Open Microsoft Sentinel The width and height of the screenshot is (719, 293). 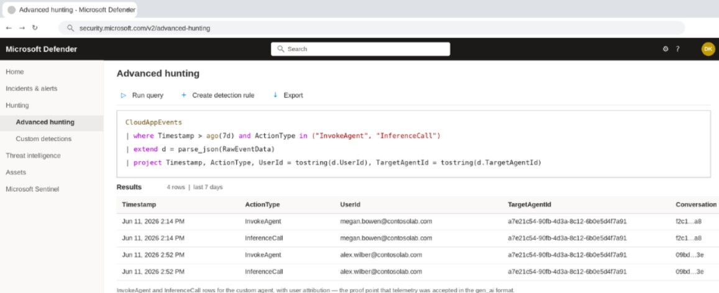point(32,189)
